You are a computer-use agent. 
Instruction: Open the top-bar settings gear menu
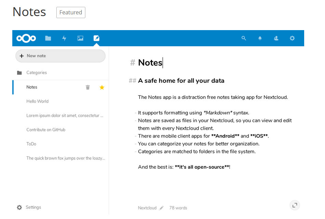pyautogui.click(x=292, y=38)
